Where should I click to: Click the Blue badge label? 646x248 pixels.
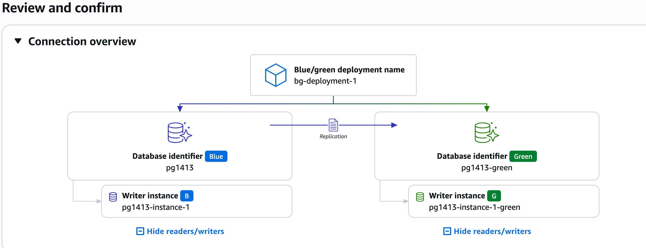click(x=216, y=156)
